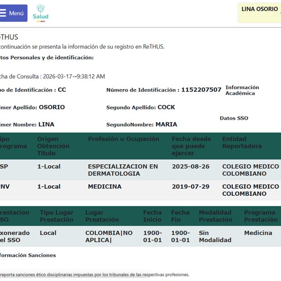Click the date 2019-07-29 cell
281x281 pixels.
(191, 187)
